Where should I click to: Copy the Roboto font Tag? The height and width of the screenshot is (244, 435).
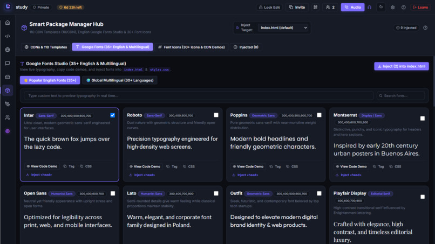172,166
